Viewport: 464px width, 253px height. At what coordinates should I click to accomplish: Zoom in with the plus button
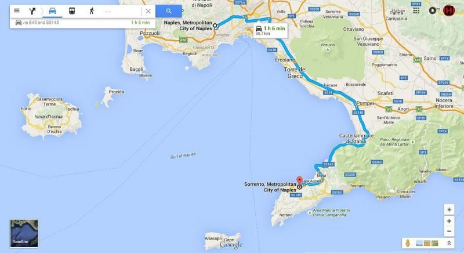[x=449, y=221]
